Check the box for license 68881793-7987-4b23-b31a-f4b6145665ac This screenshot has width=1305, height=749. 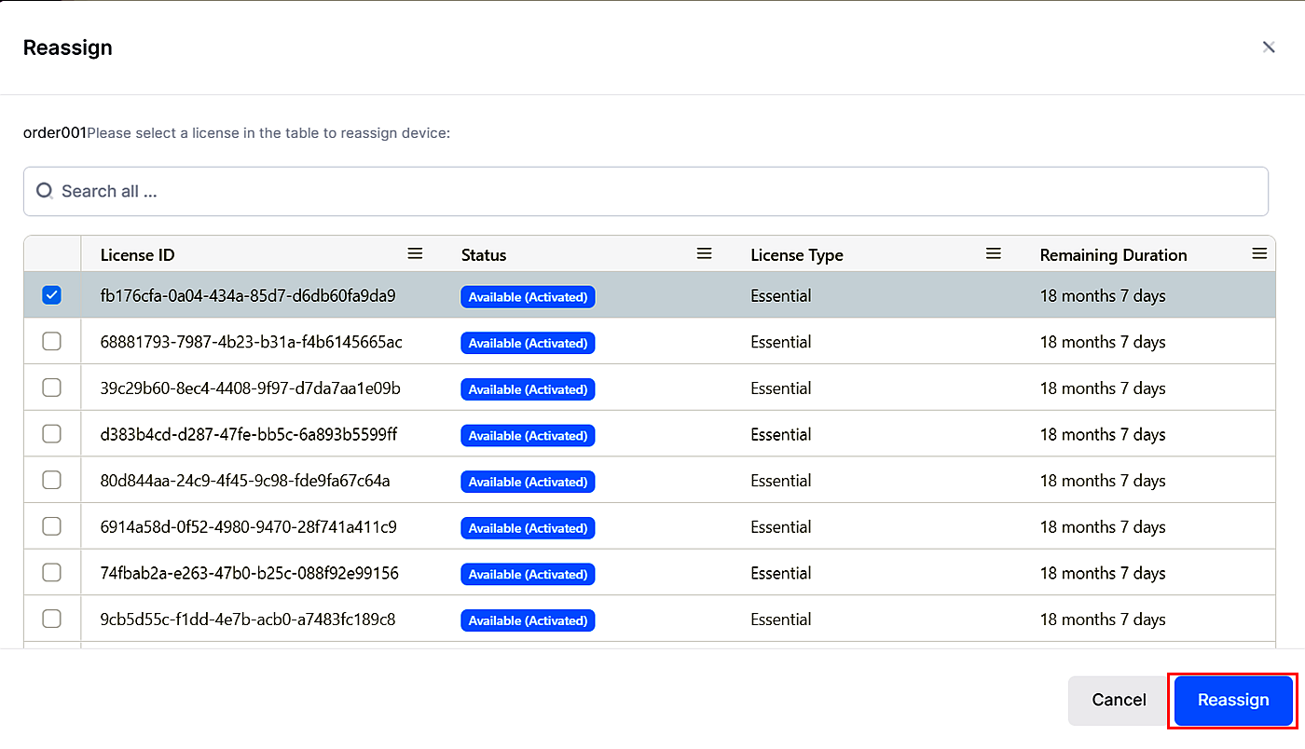click(52, 342)
